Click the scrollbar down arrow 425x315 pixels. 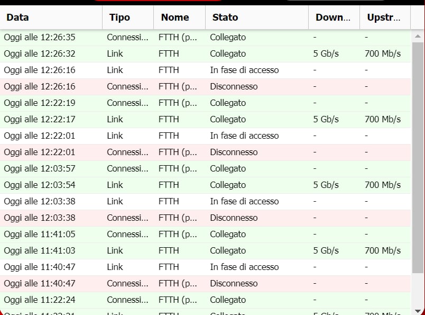pyautogui.click(x=418, y=311)
